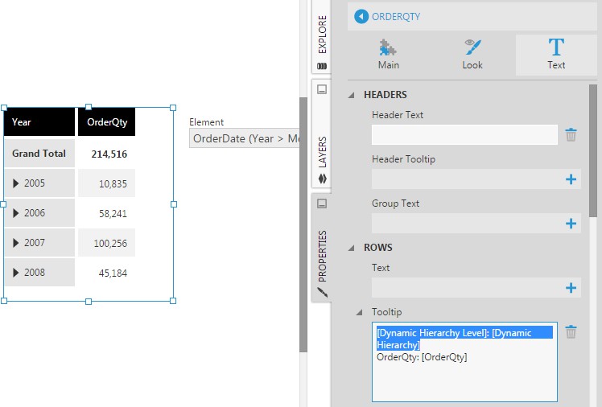Click the Header Text input field

tap(464, 134)
